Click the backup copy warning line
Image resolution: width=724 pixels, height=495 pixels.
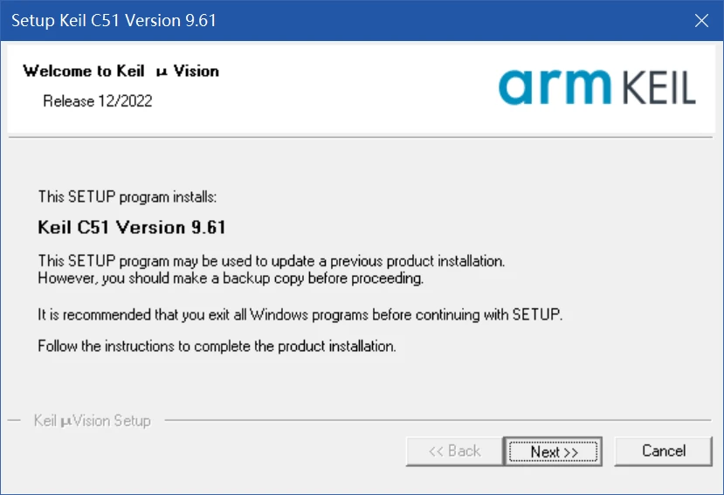231,278
